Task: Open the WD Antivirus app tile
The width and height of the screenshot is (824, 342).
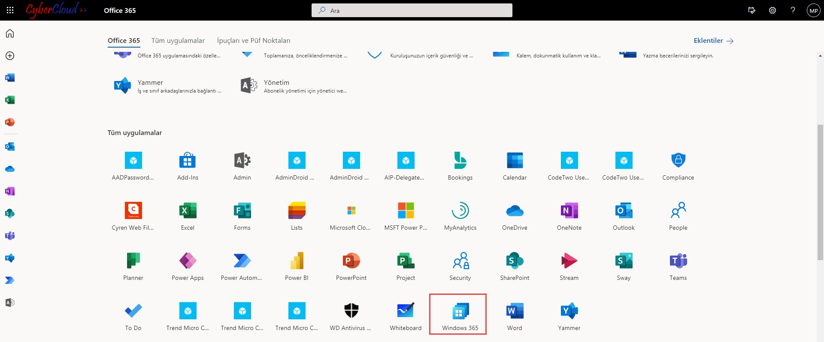Action: pyautogui.click(x=351, y=317)
